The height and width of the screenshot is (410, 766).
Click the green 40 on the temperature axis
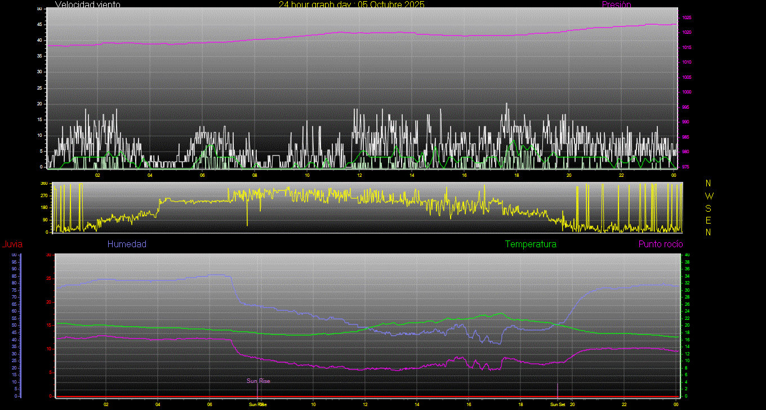tap(686, 255)
